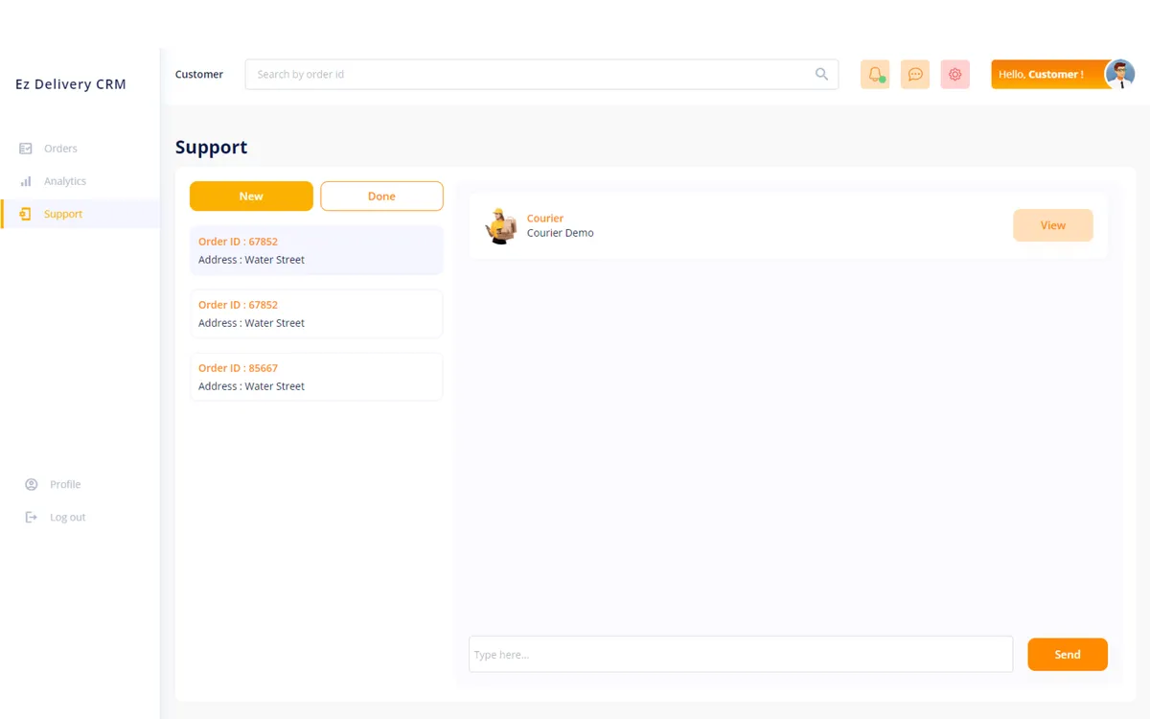Click the courier avatar image
Viewport: 1150px width, 719px height.
click(x=501, y=226)
